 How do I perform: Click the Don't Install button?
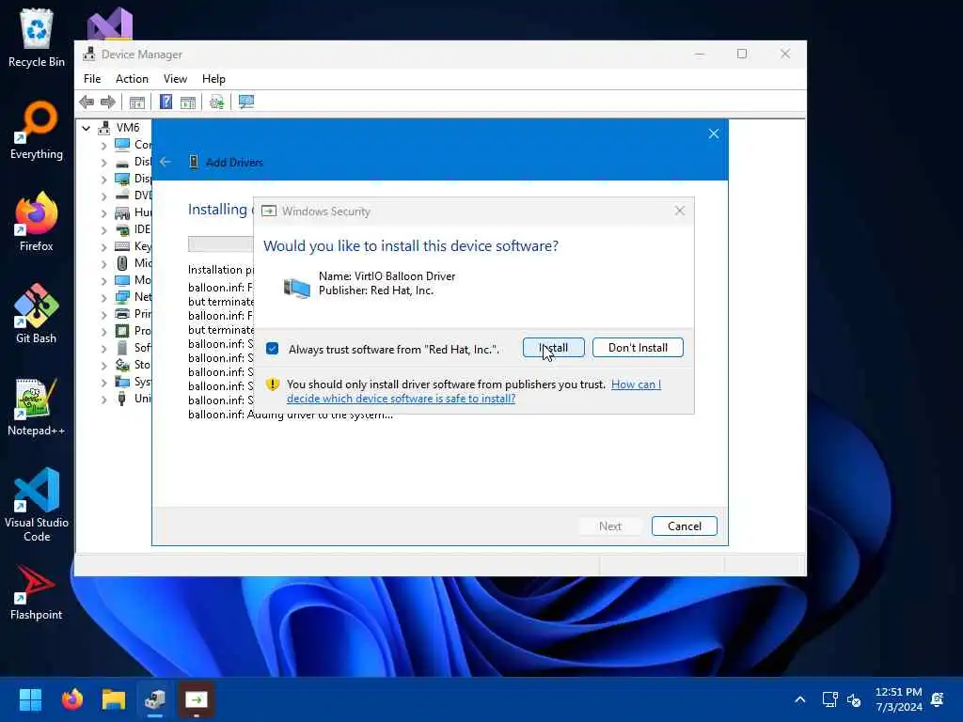[x=638, y=348]
